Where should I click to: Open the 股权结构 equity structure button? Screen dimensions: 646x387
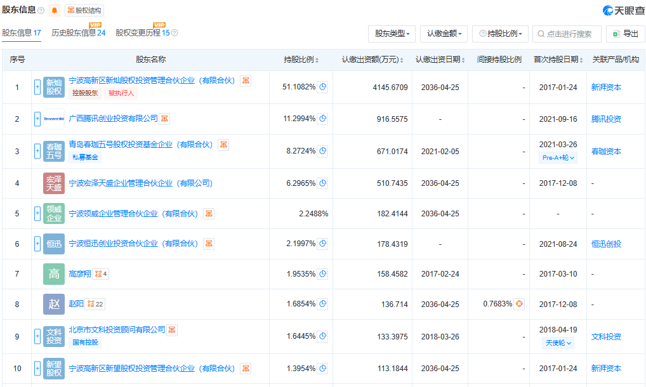84,10
